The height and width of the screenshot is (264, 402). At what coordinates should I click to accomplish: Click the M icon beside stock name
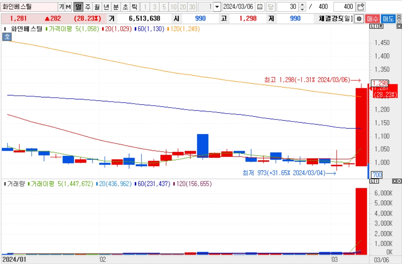coord(68,7)
